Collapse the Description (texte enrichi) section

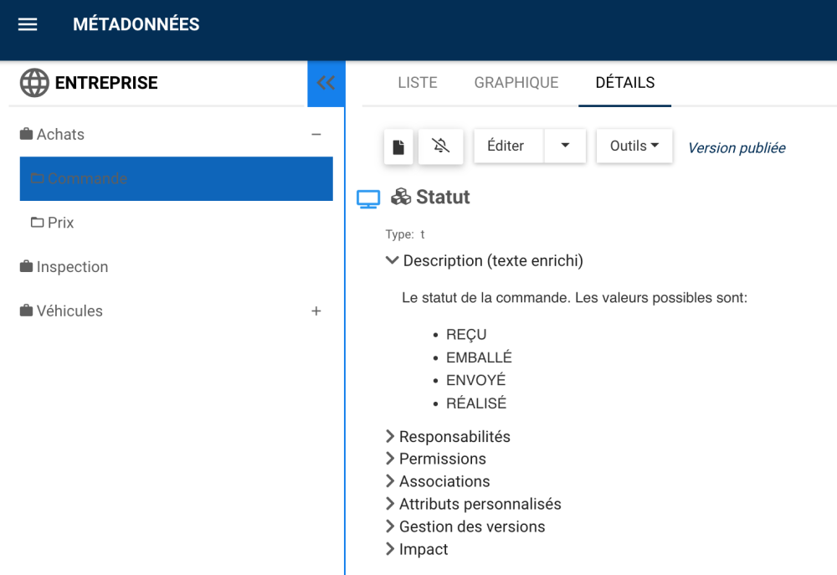point(392,260)
